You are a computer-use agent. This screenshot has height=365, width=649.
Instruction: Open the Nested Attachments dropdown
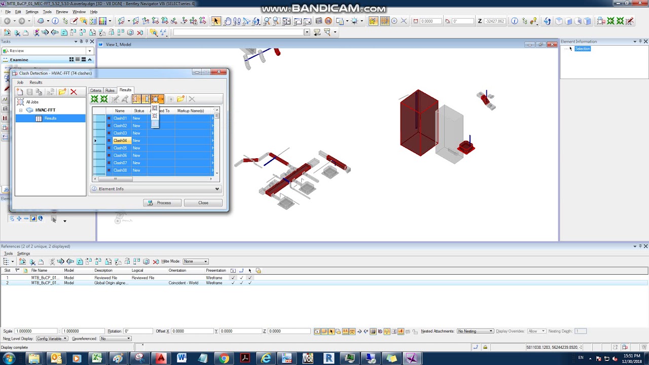pyautogui.click(x=475, y=332)
